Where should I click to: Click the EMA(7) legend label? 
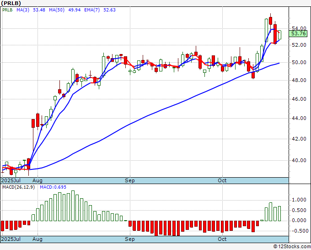point(92,10)
